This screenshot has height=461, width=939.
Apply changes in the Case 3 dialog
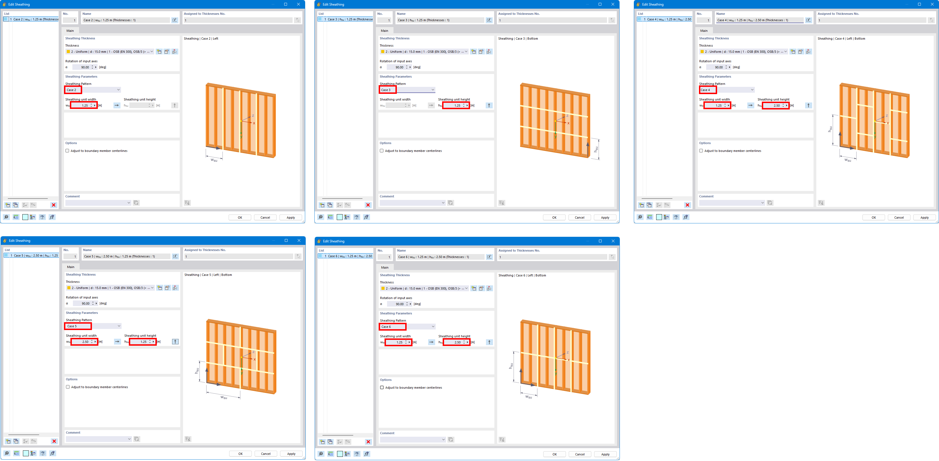[x=605, y=218]
